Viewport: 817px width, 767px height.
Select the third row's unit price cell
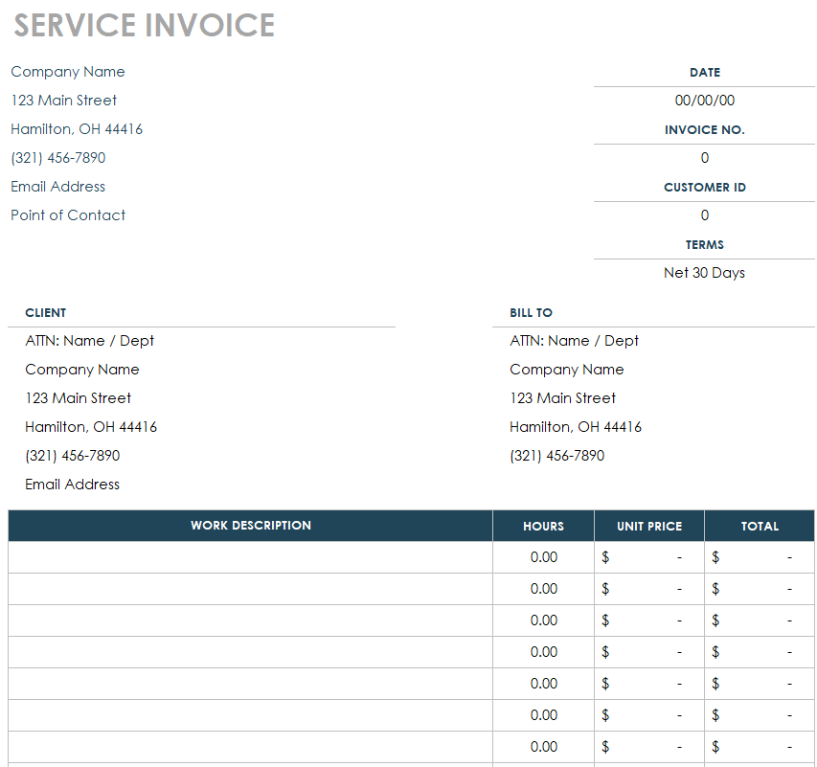(648, 620)
